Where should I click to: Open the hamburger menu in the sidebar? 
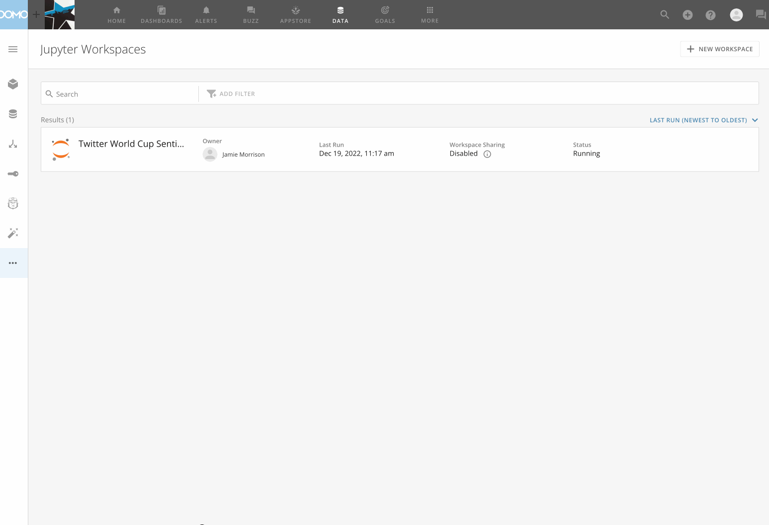point(13,49)
